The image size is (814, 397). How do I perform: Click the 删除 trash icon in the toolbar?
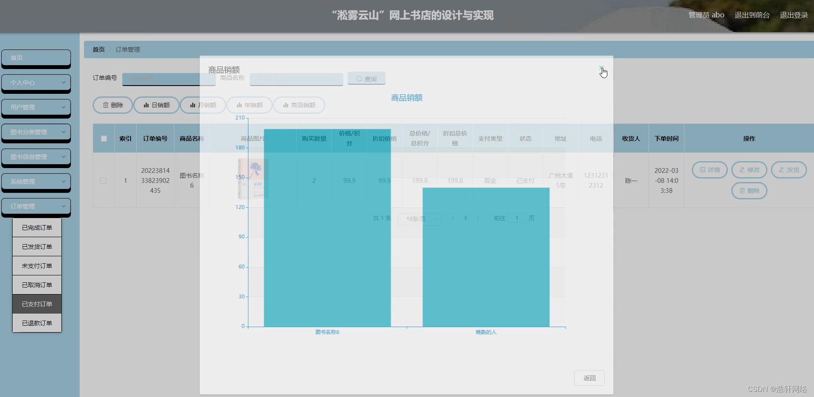[x=106, y=105]
